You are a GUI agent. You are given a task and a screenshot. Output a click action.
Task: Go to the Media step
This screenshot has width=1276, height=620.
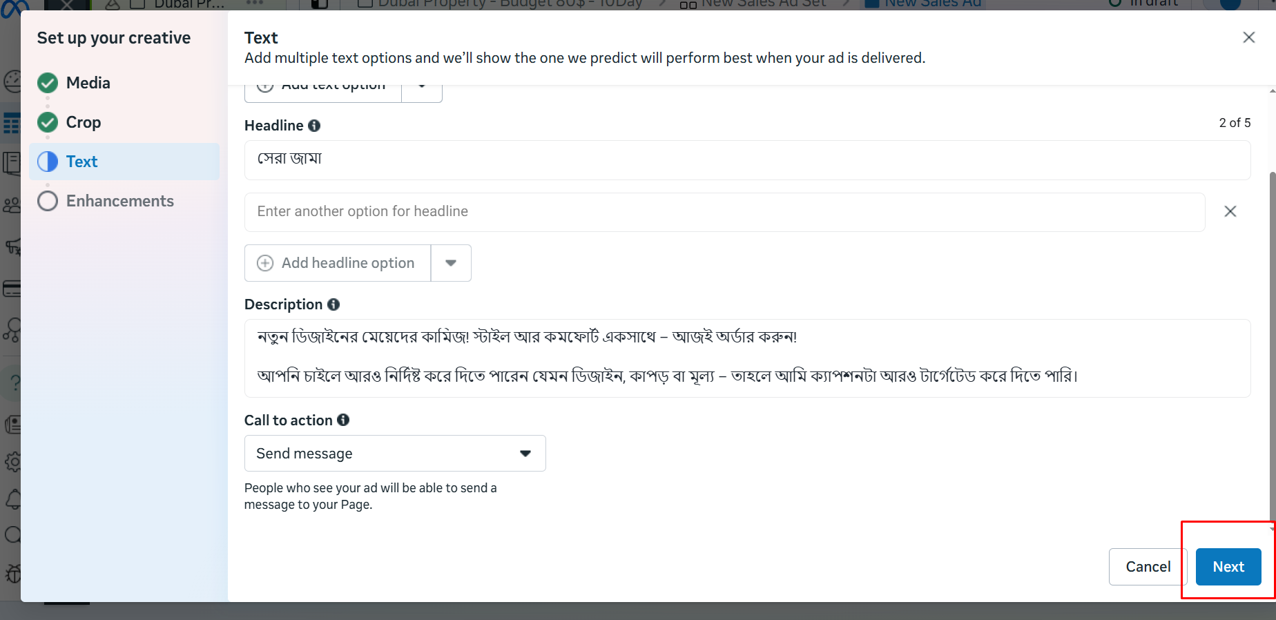pos(88,83)
